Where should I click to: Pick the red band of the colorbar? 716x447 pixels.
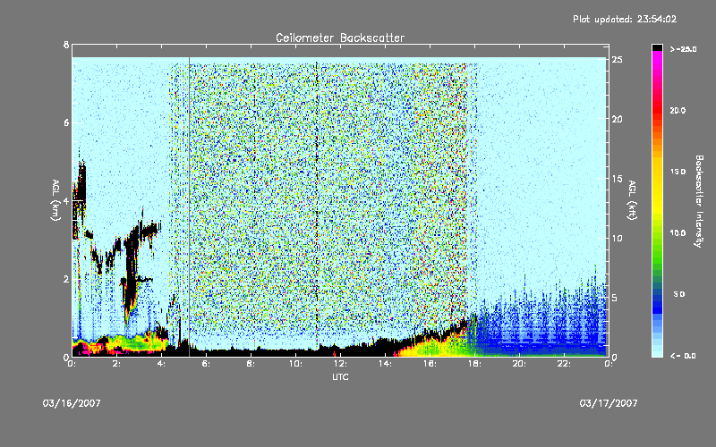click(x=657, y=112)
